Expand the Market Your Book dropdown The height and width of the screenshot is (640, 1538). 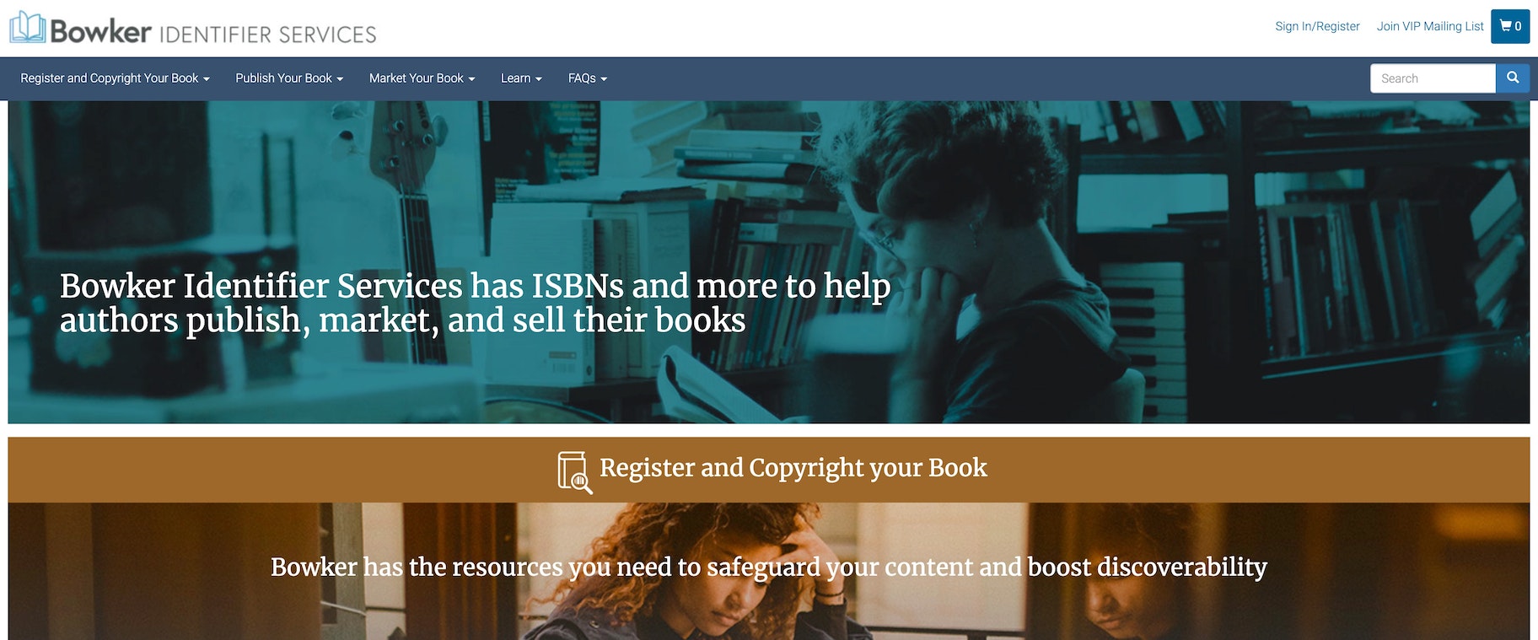422,78
